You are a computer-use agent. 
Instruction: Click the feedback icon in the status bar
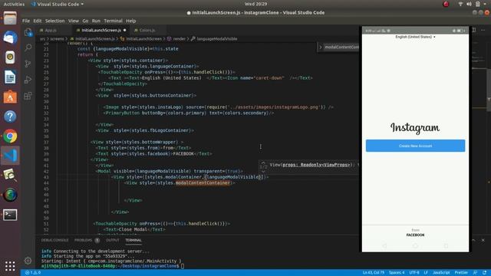[475, 273]
